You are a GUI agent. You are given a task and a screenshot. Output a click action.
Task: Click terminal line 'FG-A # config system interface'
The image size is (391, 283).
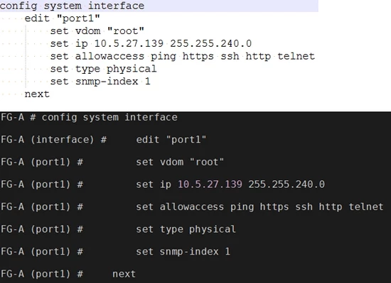tap(89, 117)
